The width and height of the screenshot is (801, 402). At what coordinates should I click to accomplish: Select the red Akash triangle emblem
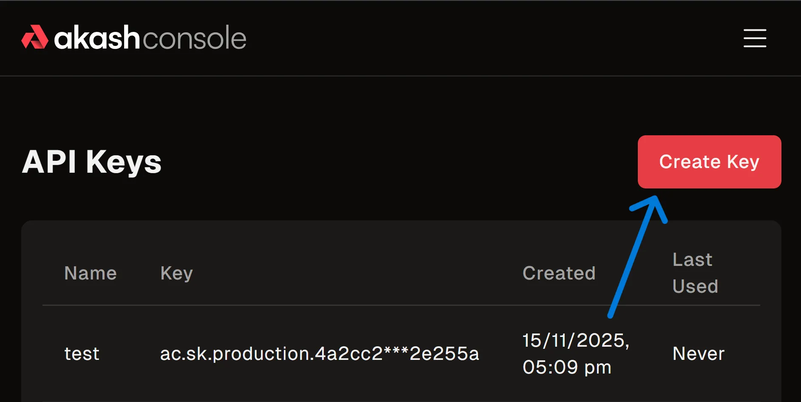(36, 37)
